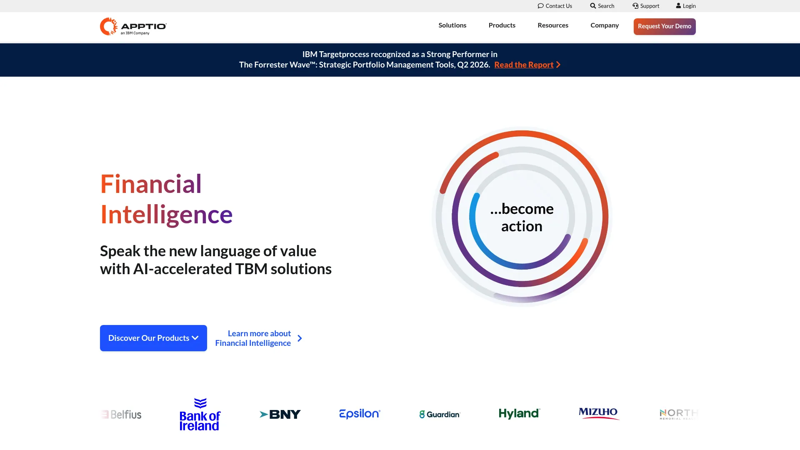The image size is (800, 450).
Task: Open the Read the Report link
Action: coord(524,65)
